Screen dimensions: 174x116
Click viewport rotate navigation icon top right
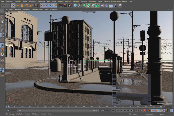[x=169, y=10]
